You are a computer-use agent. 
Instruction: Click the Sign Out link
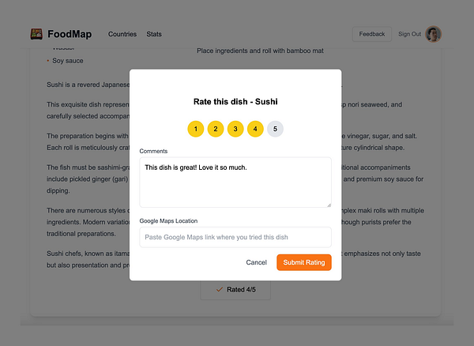(x=409, y=34)
